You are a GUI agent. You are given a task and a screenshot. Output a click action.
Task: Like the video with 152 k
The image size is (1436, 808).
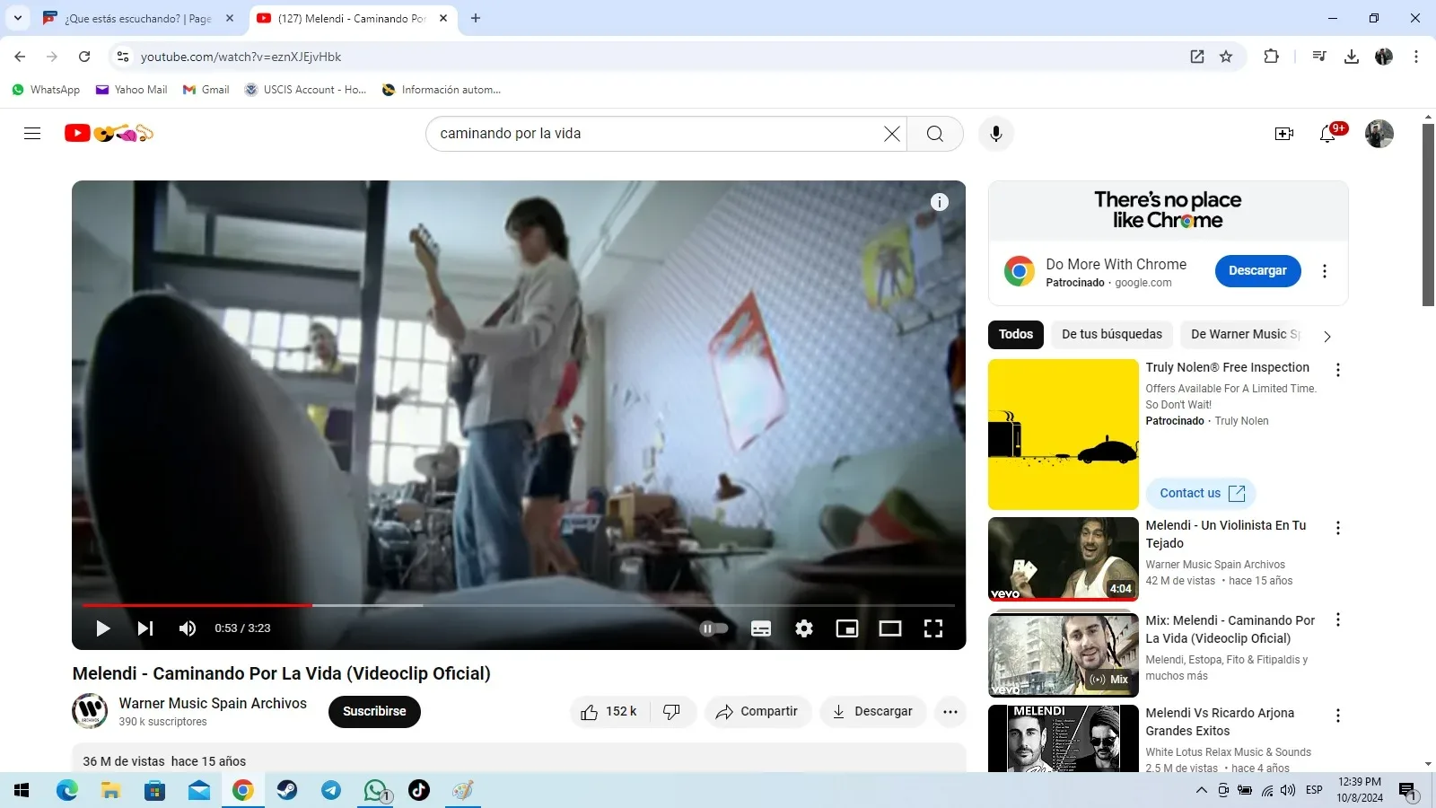(x=609, y=712)
